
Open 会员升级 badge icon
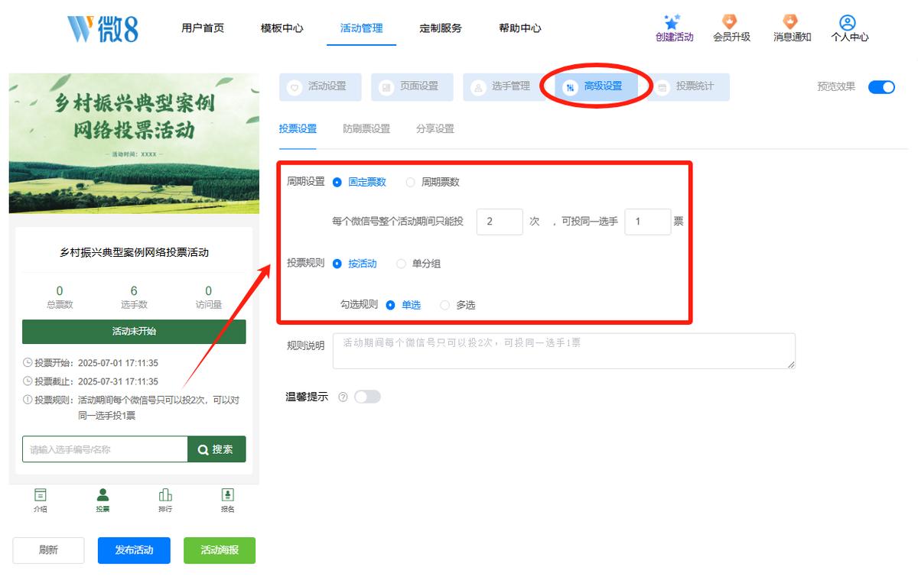click(x=731, y=21)
